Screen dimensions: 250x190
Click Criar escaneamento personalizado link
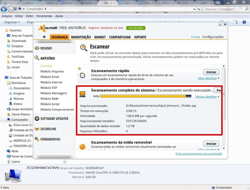point(199,154)
